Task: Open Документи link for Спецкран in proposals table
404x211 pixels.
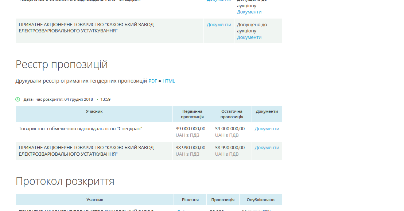Action: (x=267, y=129)
